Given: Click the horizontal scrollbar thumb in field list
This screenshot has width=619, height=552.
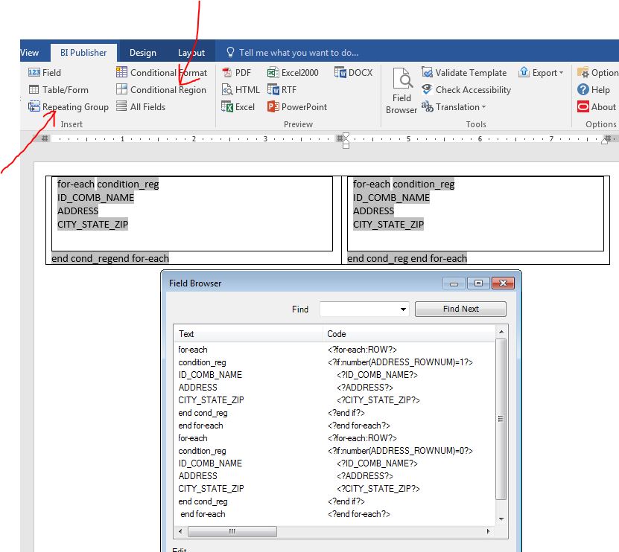Looking at the screenshot, I should [232, 531].
